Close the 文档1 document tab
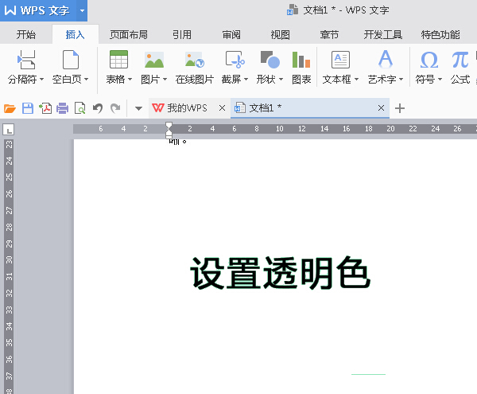The height and width of the screenshot is (394, 477). click(x=382, y=108)
